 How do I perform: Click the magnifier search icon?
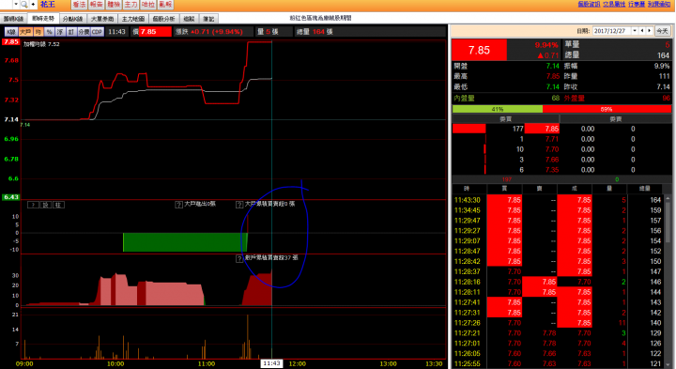click(x=24, y=5)
